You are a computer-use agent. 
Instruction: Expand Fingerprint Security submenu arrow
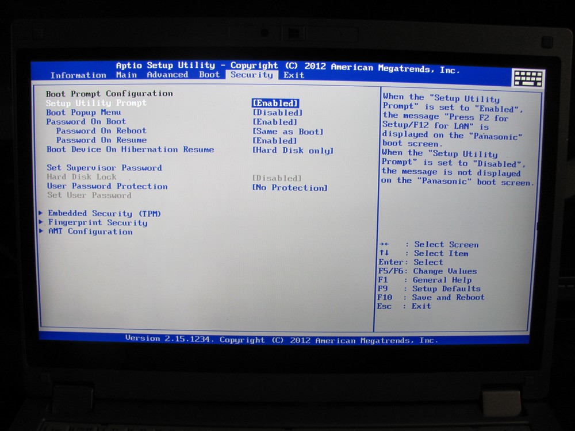41,222
